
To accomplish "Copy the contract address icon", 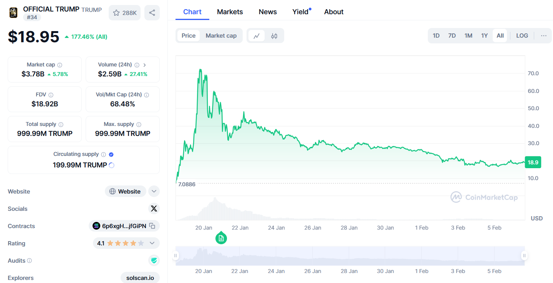I will point(152,226).
